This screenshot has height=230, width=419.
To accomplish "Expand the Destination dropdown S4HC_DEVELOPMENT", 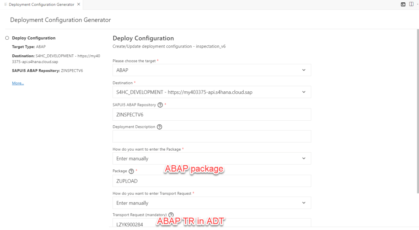I will pyautogui.click(x=212, y=92).
